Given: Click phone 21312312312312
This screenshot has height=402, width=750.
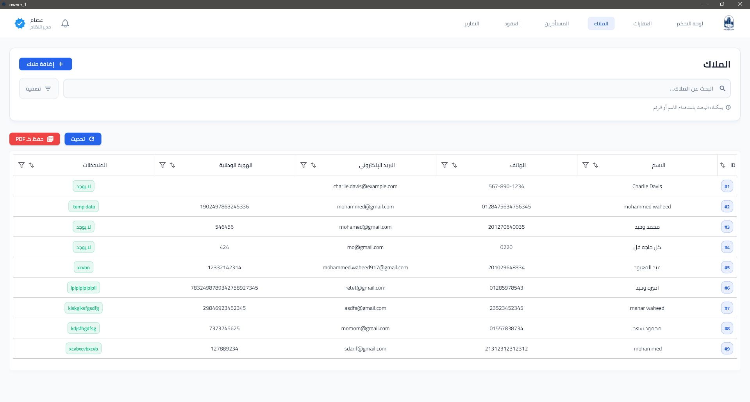Looking at the screenshot, I should pyautogui.click(x=506, y=349).
